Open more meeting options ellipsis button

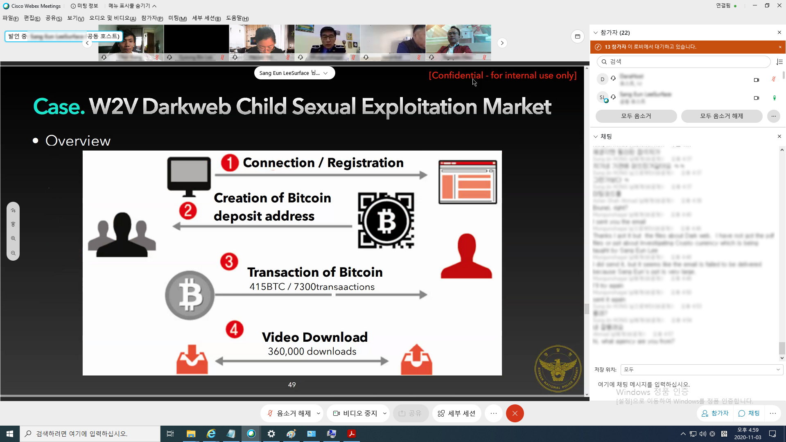494,413
